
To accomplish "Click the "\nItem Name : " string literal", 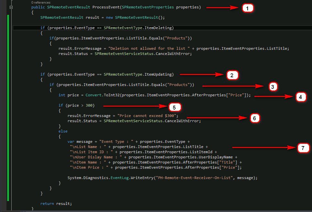I will pos(88,162).
